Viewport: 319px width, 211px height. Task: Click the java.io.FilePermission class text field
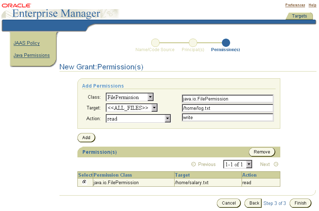[x=228, y=99]
